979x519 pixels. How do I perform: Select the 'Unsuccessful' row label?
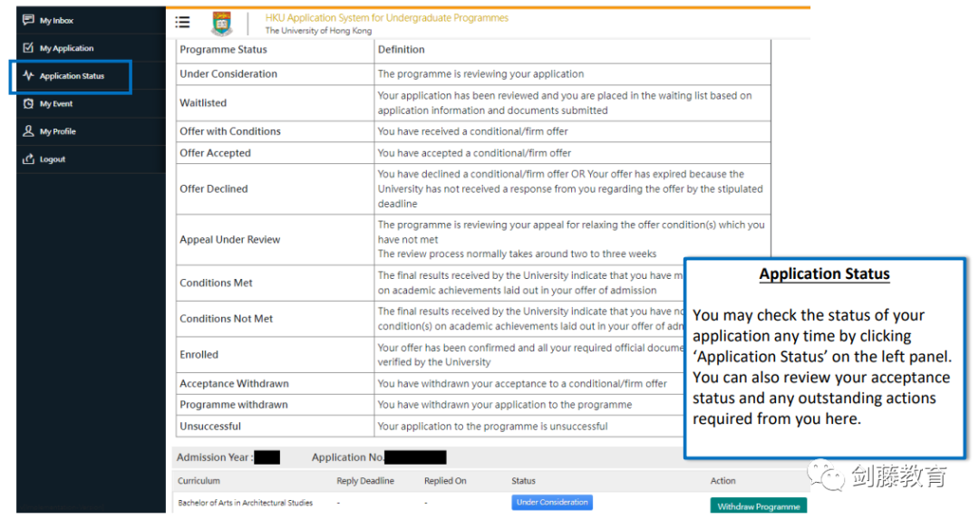click(210, 427)
